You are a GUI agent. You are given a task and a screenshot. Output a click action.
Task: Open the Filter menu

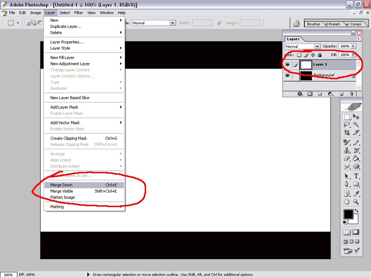point(78,13)
